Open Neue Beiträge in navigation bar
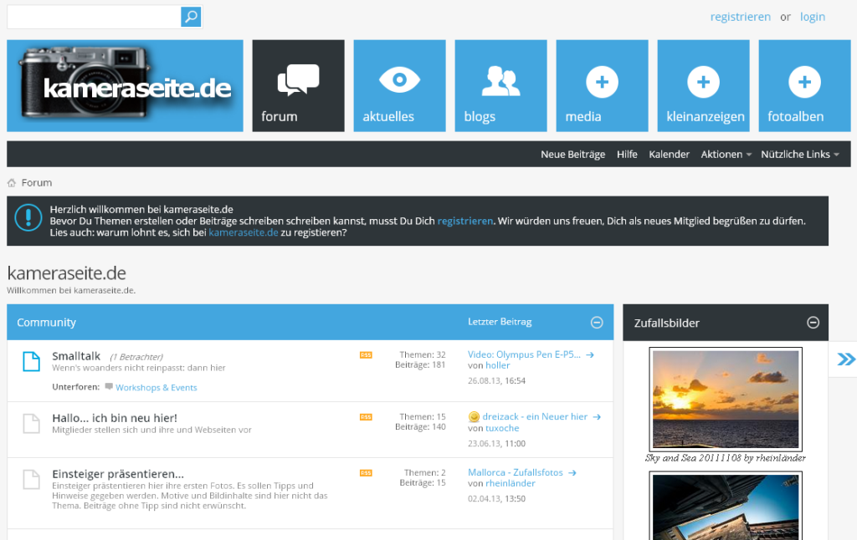Image resolution: width=857 pixels, height=540 pixels. [572, 155]
